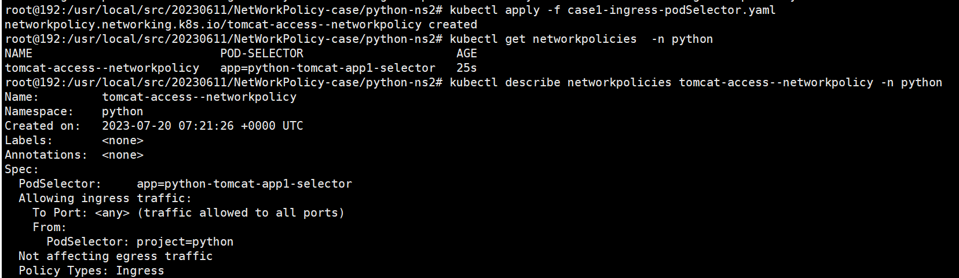Click the "Allowing ingress traffic:" line
The width and height of the screenshot is (959, 278).
click(105, 198)
